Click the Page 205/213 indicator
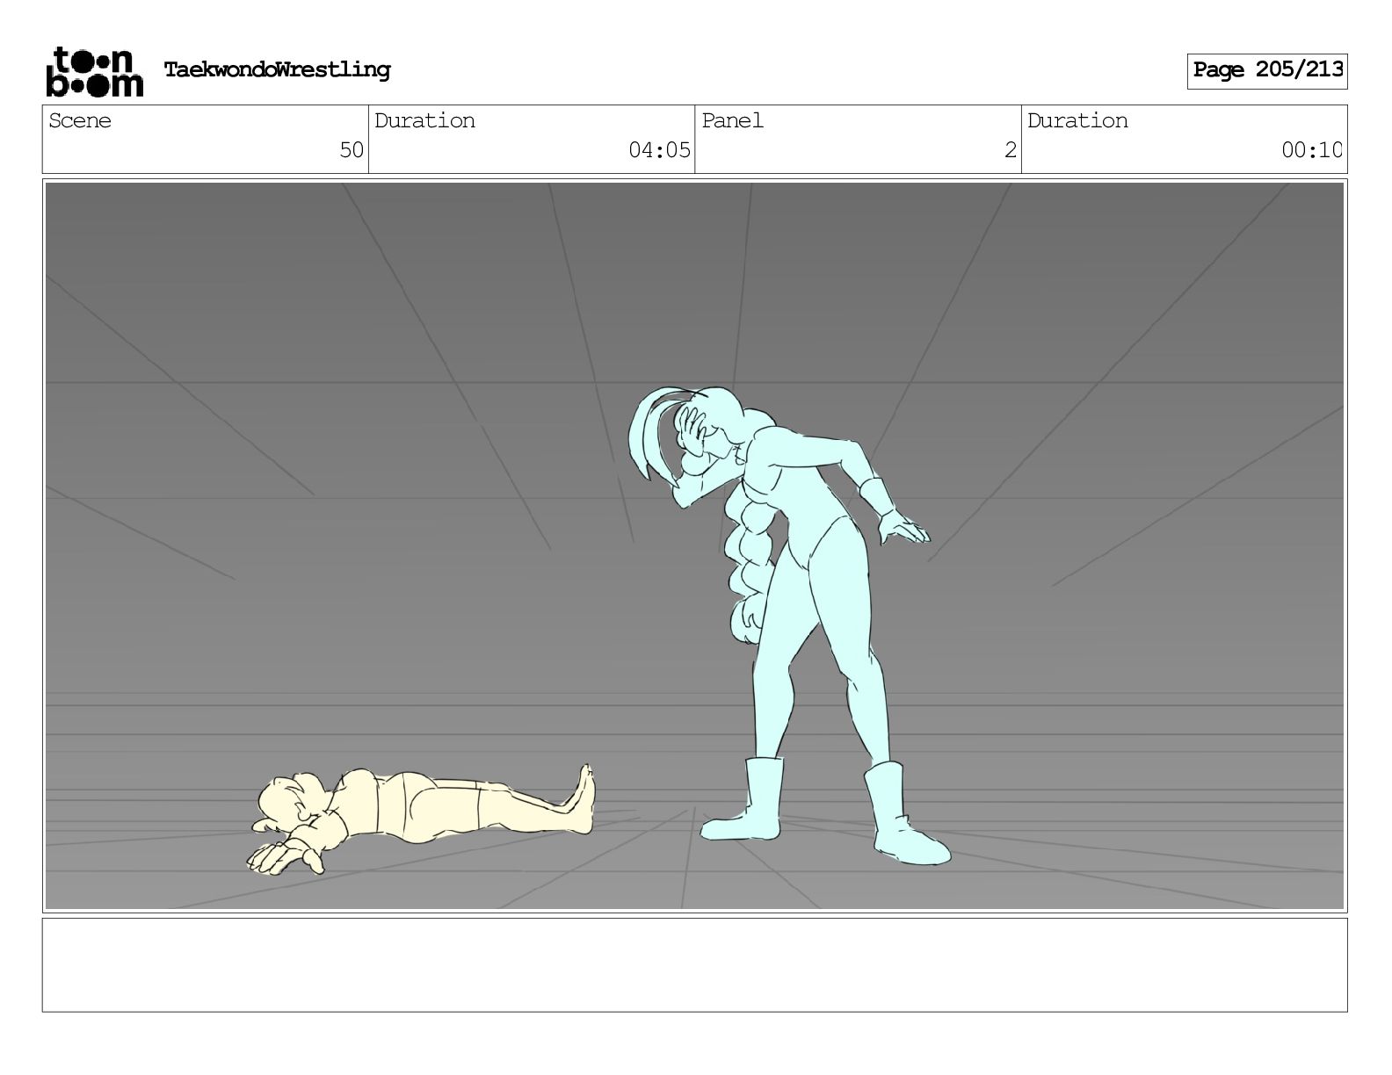The width and height of the screenshot is (1392, 1075). pyautogui.click(x=1267, y=71)
